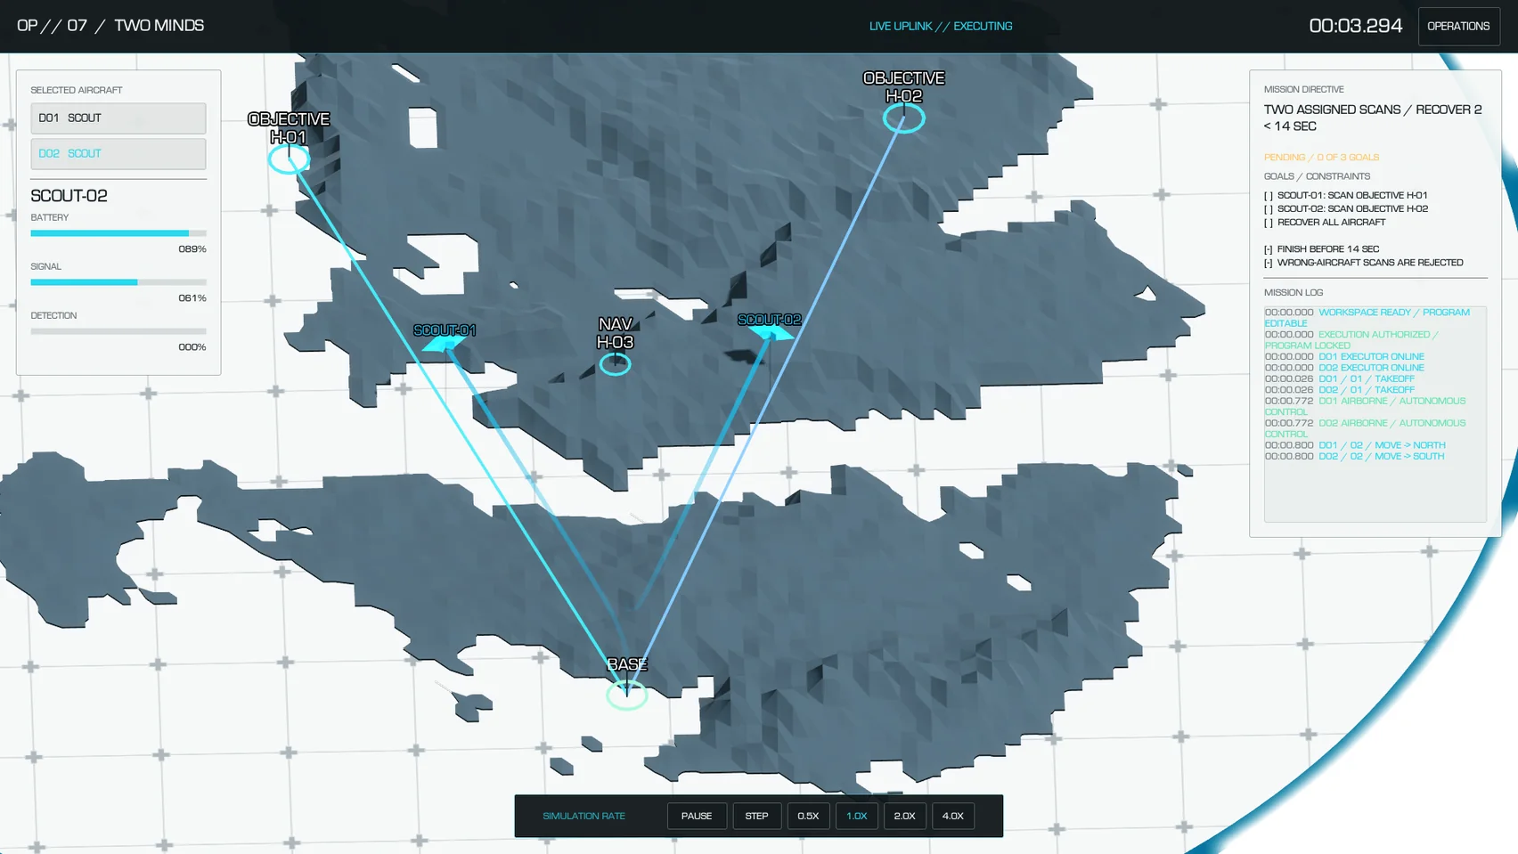Click log entry 'WORKSPACE READY / PROGRAM EDITABLE'
The width and height of the screenshot is (1518, 854).
tap(1367, 318)
